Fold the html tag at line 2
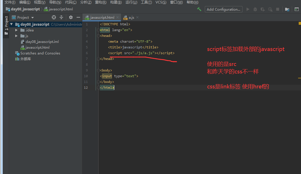301x174 pixels. pos(98,30)
